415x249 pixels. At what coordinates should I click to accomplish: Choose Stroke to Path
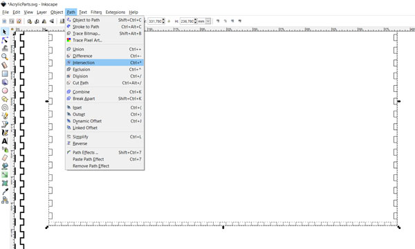click(x=104, y=27)
